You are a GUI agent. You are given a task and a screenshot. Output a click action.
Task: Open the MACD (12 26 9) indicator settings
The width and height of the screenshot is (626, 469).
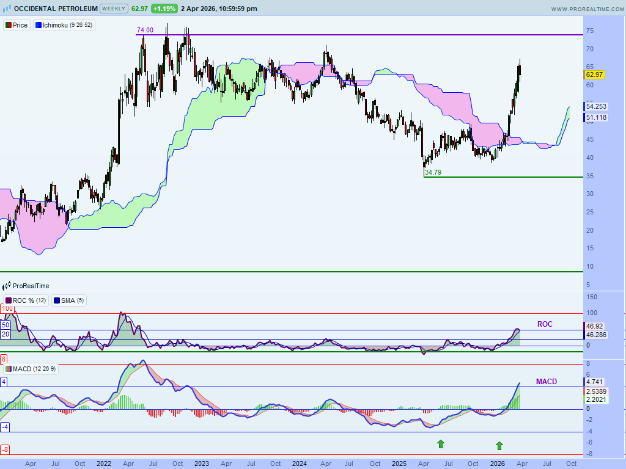(32, 369)
